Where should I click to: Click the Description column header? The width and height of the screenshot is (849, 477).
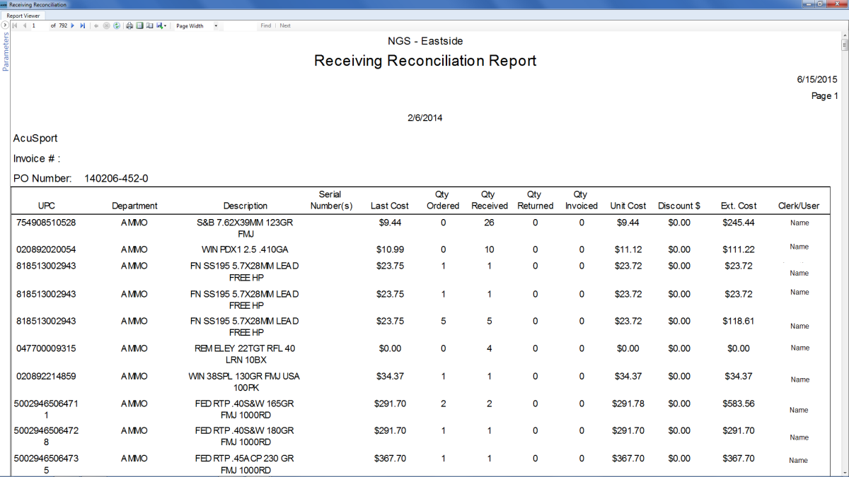[246, 206]
